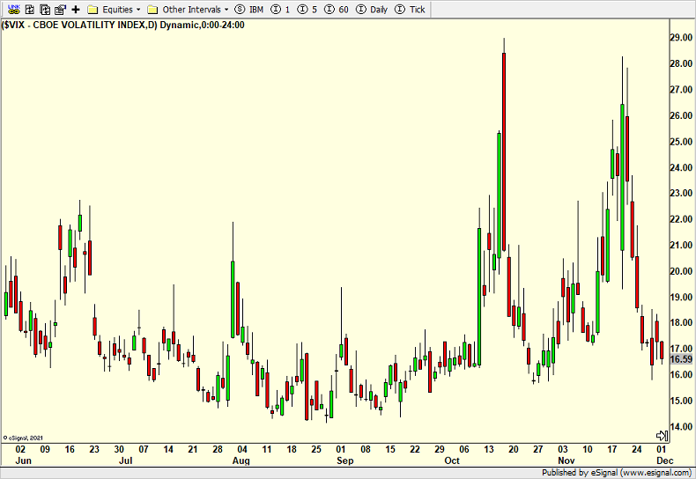Click the scroll-to-latest-bar arrow icon
Screen dimensions: 696x479
tap(662, 436)
